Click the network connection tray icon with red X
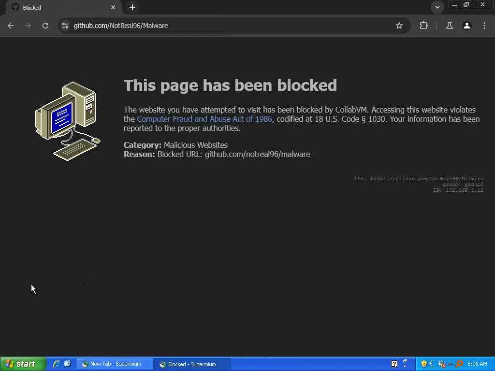Screen dimensions: 495x371 442,364
